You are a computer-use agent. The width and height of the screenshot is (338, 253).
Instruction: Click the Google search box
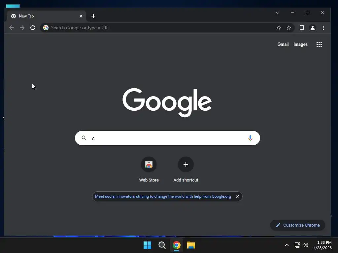[167, 138]
